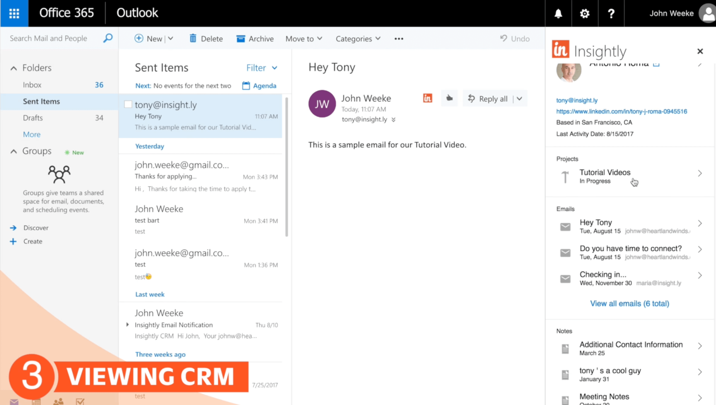Click the Discover arrow icon
716x405 pixels.
tap(13, 228)
